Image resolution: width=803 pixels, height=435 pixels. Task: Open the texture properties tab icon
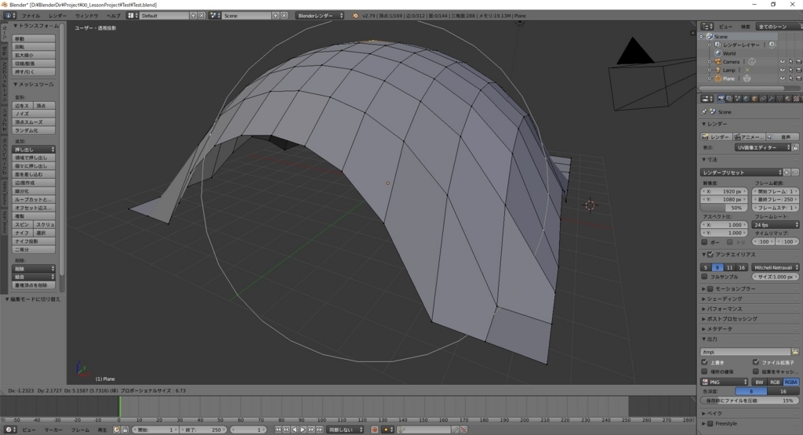coord(797,99)
